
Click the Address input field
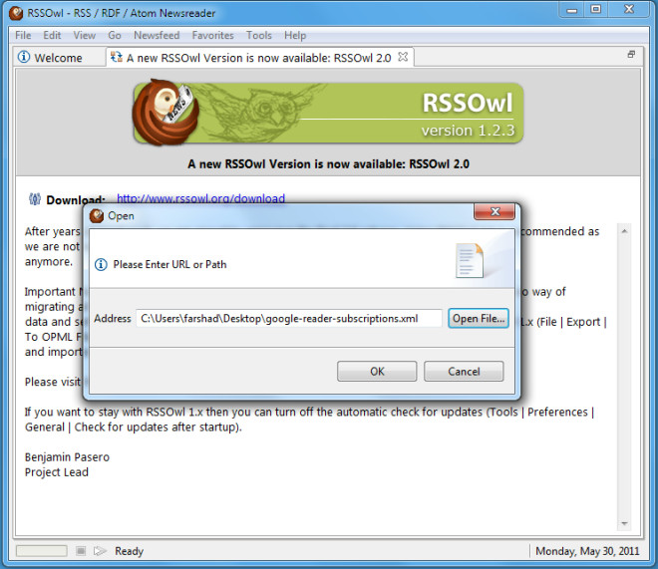[x=289, y=319]
